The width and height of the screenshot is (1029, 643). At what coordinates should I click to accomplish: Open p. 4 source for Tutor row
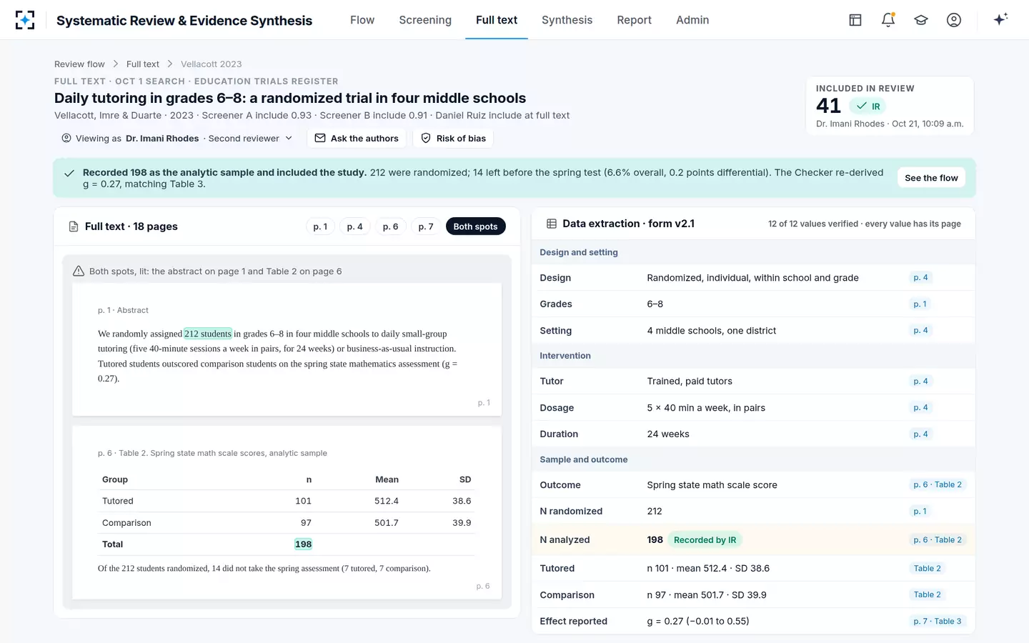[x=920, y=381]
